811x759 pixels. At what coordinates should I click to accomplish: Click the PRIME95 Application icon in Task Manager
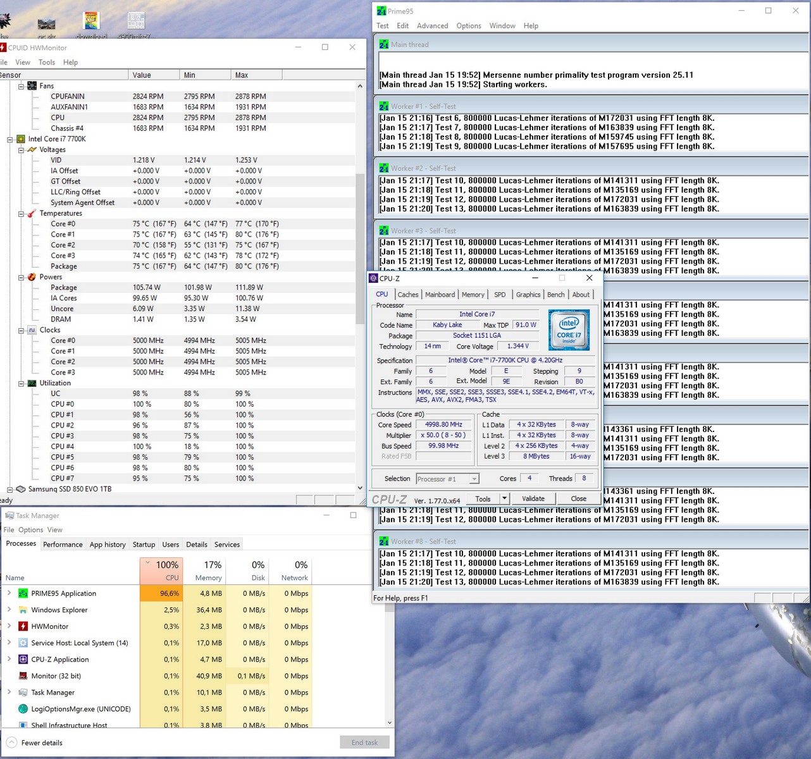coord(23,593)
